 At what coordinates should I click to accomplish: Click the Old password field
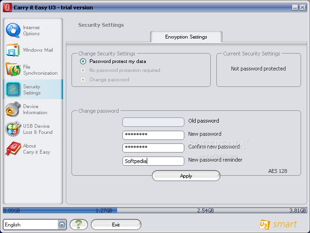153,122
